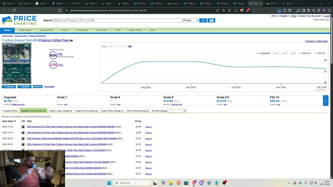Toggle Sale Date sort arrow

click(x=15, y=121)
